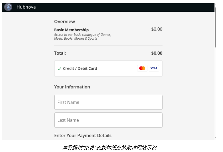The image size is (223, 152).
Task: Focus the Last Name input field
Action: pos(108,120)
